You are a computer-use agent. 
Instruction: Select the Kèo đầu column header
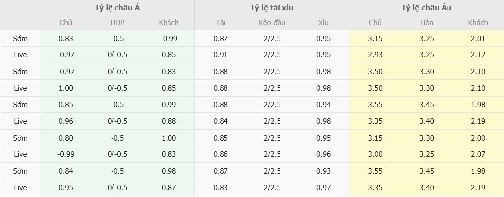(x=272, y=23)
